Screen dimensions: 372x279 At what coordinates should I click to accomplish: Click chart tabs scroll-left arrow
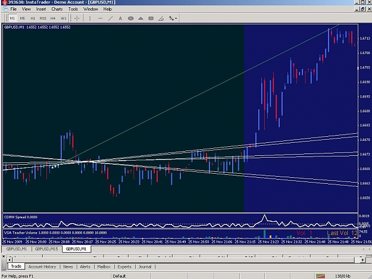(364, 249)
